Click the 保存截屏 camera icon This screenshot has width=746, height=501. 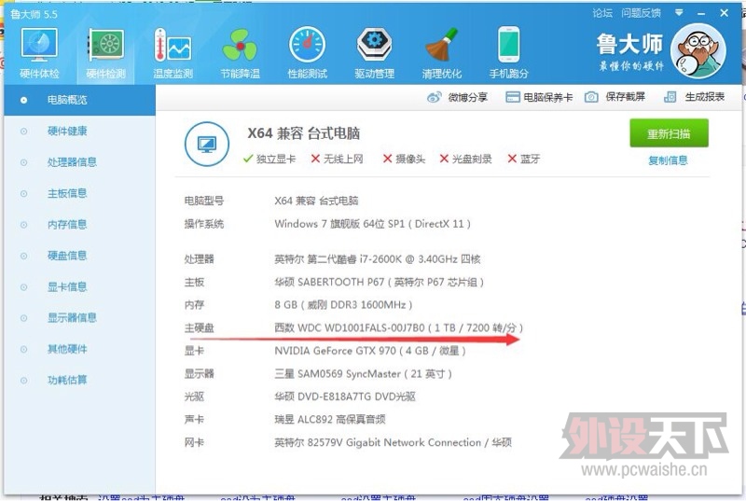(591, 98)
